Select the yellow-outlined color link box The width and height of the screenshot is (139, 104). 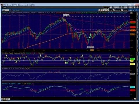pyautogui.click(x=105, y=8)
